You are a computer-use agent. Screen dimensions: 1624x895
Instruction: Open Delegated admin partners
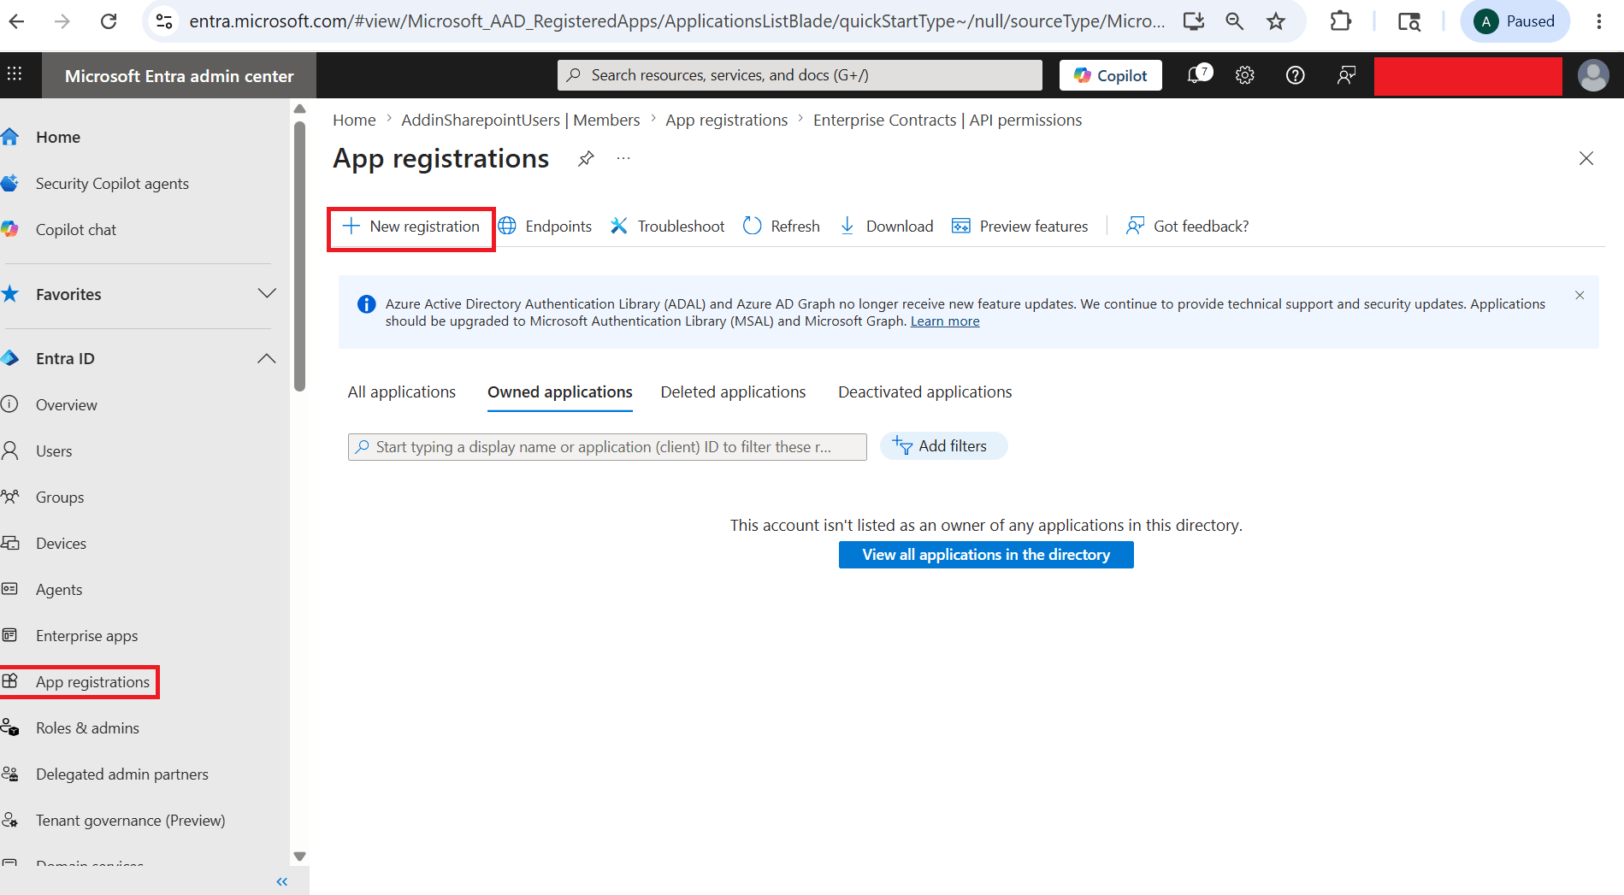tap(121, 774)
